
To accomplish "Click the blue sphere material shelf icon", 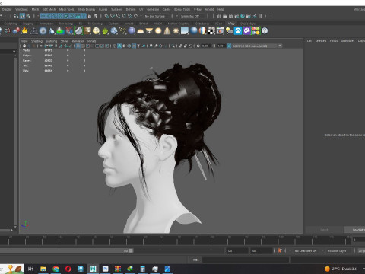I will click(x=194, y=31).
